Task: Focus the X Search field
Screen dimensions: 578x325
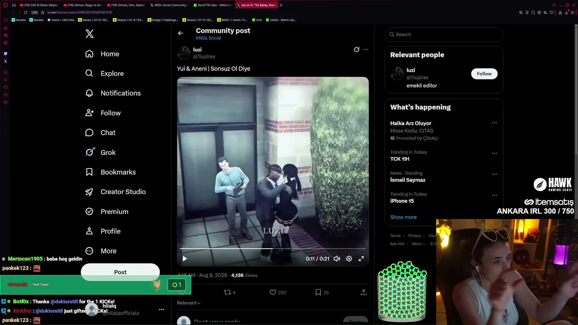Action: pyautogui.click(x=444, y=34)
